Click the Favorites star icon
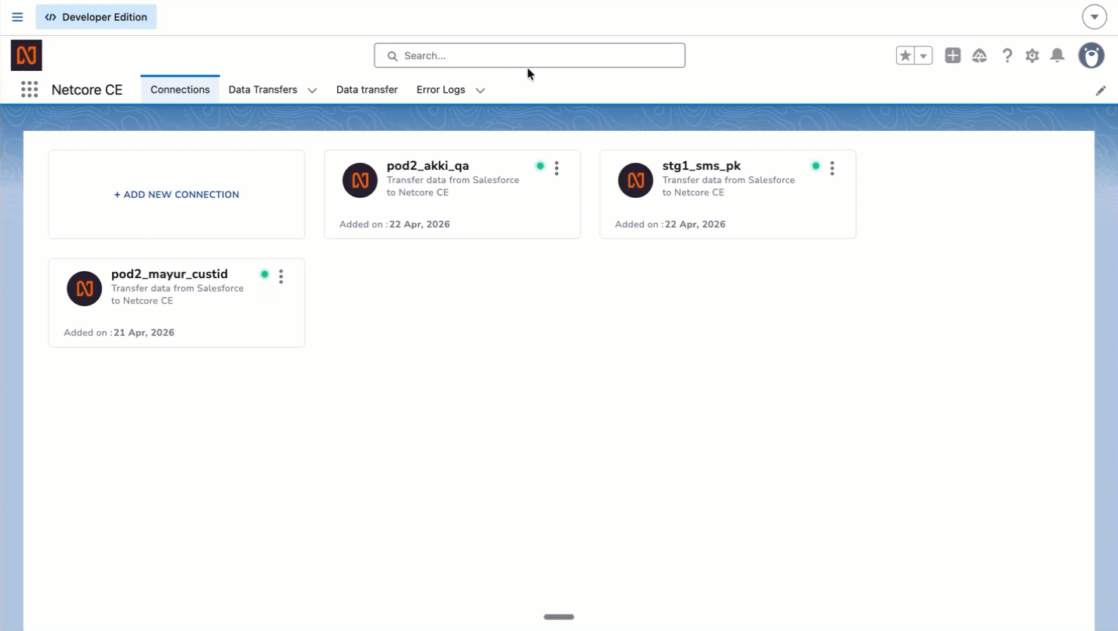The width and height of the screenshot is (1118, 631). click(x=905, y=55)
